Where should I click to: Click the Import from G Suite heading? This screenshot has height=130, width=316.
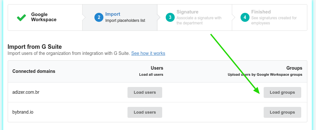(35, 47)
